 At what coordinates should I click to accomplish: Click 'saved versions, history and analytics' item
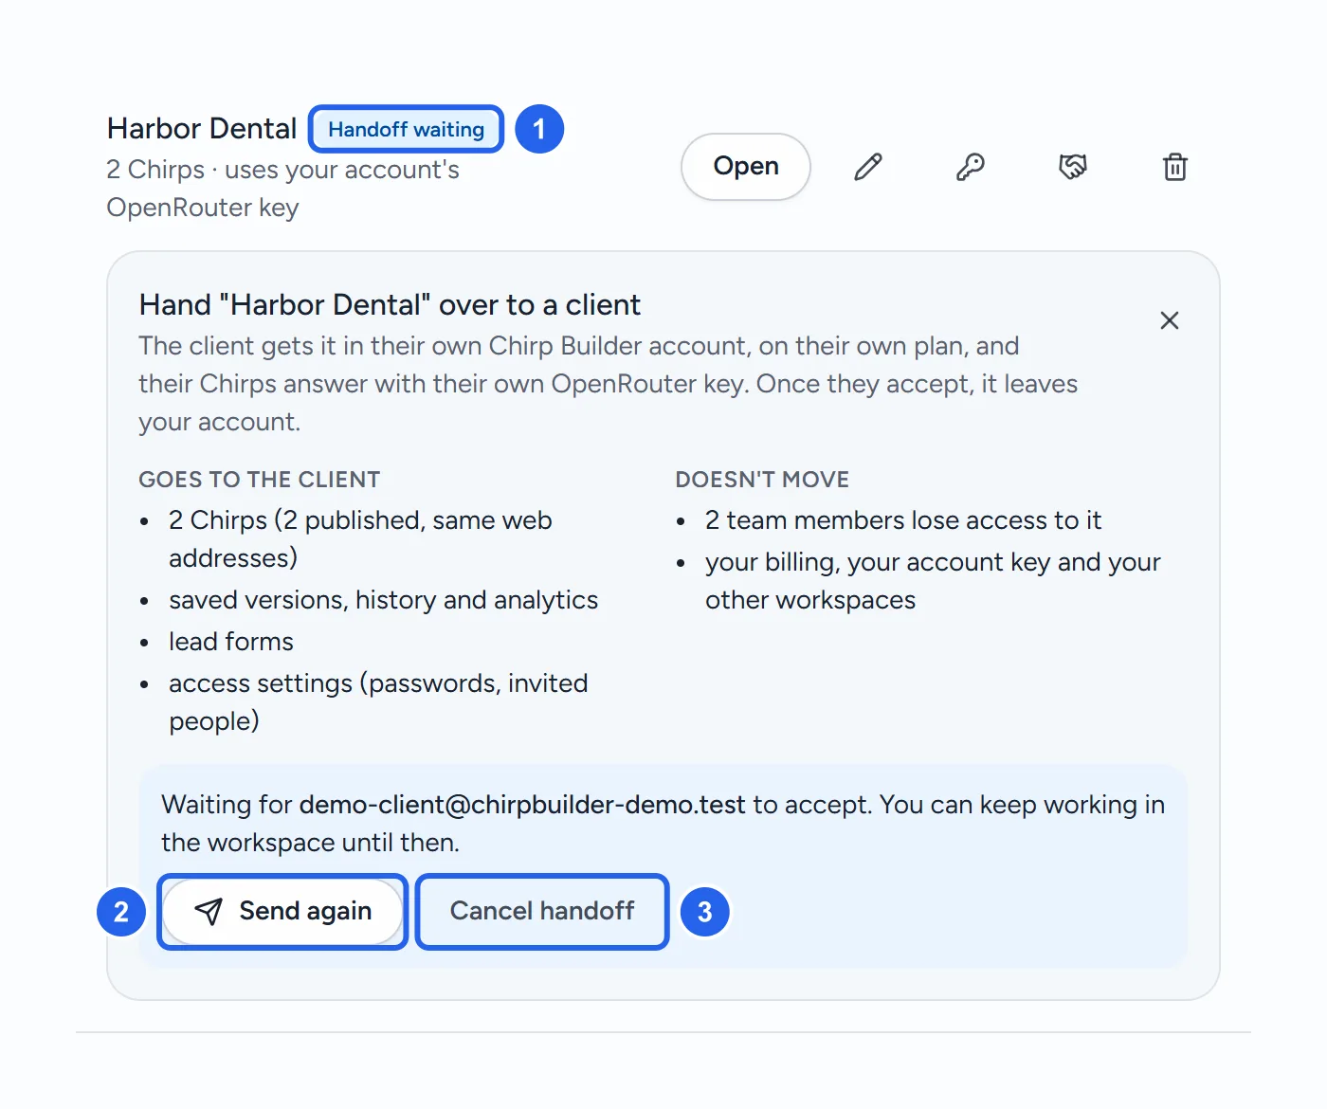click(x=384, y=600)
